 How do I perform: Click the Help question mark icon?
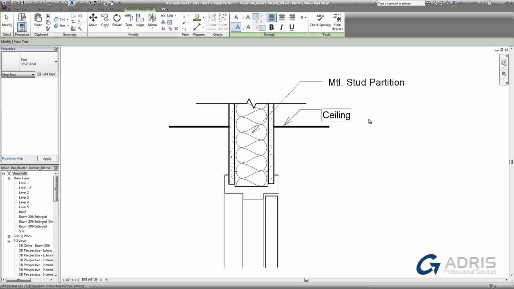click(x=489, y=3)
